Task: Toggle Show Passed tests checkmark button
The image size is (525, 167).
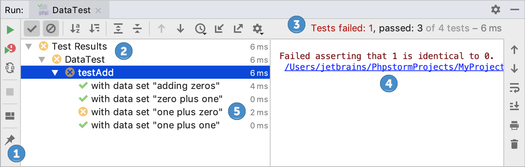Action: pos(33,28)
